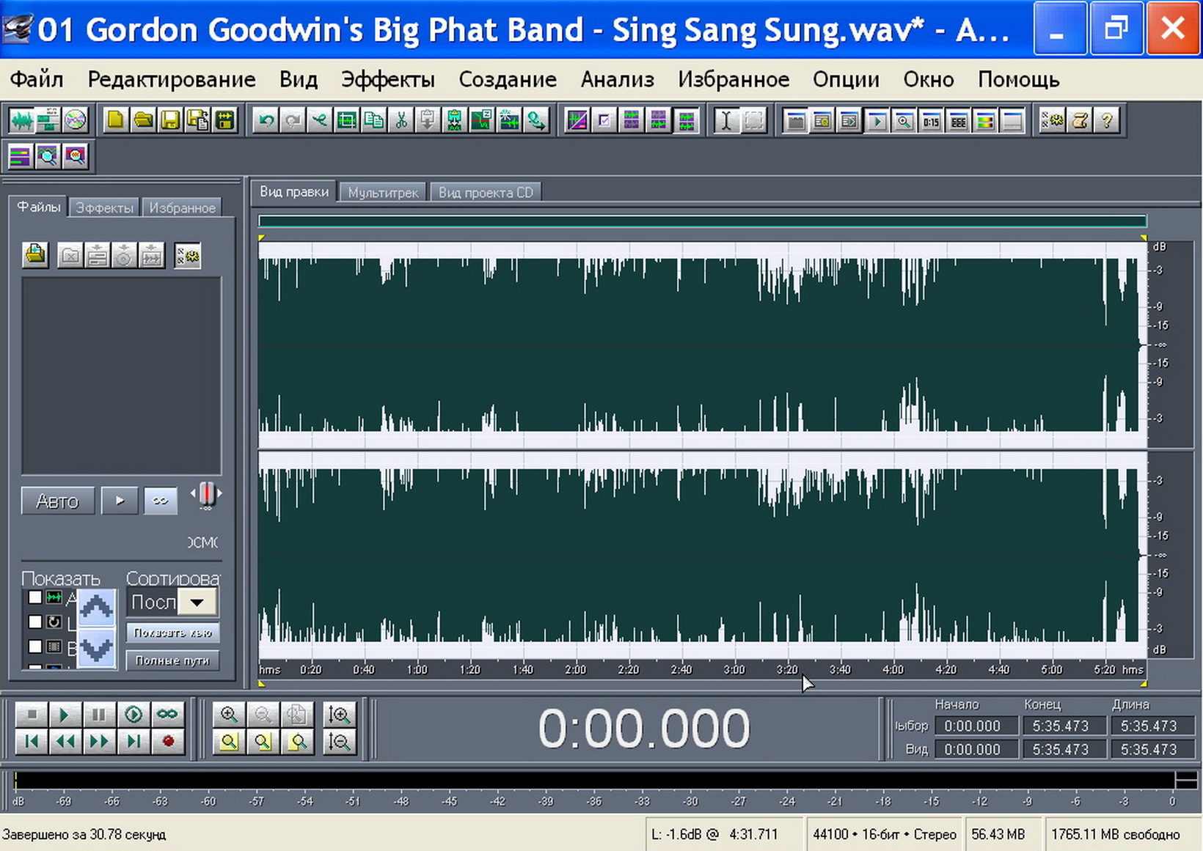Click the large 0:00.000 time display

[x=644, y=729]
